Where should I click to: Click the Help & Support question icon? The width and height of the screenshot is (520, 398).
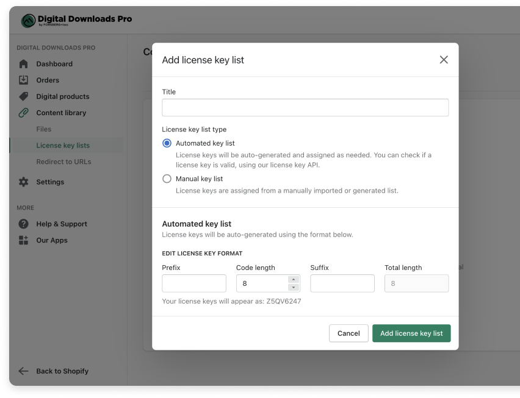(24, 224)
